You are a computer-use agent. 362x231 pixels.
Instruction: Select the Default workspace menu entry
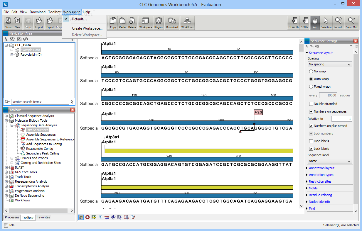(78, 19)
